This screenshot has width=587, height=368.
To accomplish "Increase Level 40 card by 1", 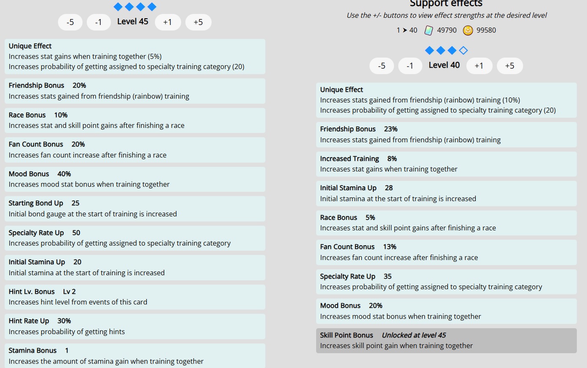I will (x=479, y=66).
